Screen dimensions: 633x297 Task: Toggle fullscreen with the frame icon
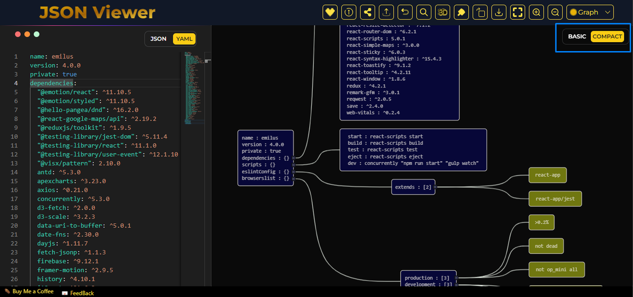(x=517, y=12)
